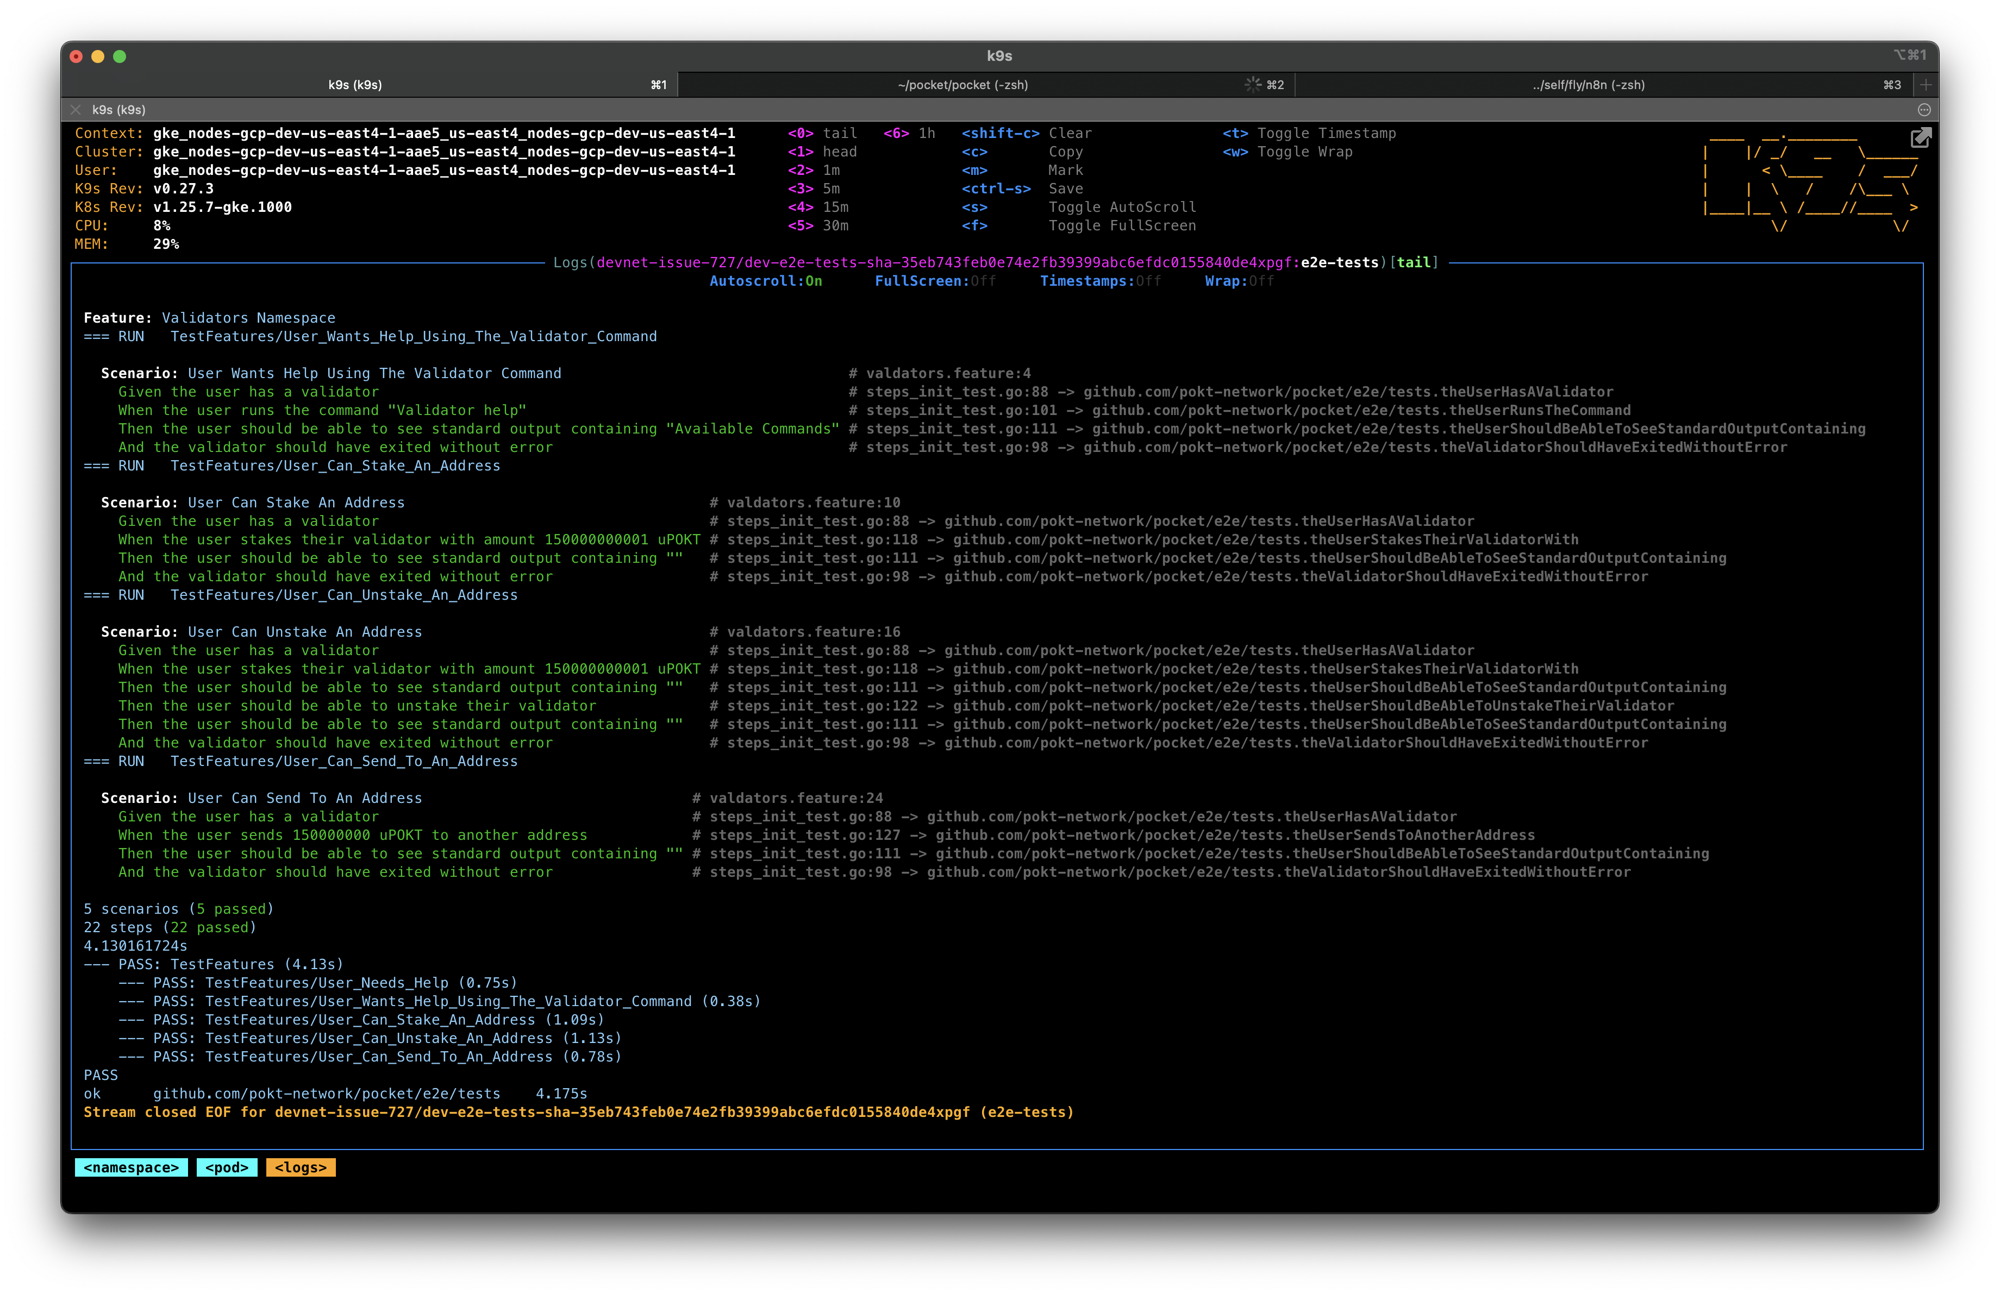Click the <namespace> breadcrumb

[x=131, y=1167]
